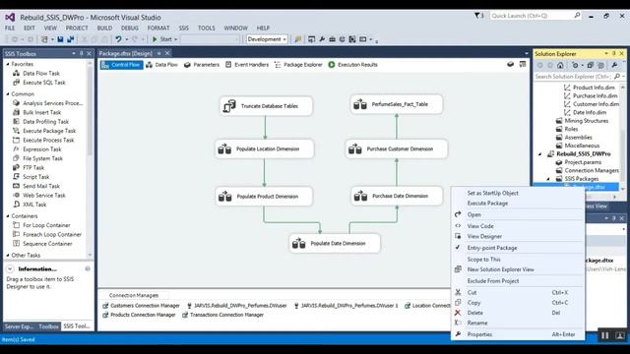Click the Save icon in the toolbar
The width and height of the screenshot is (630, 354).
tap(60, 39)
